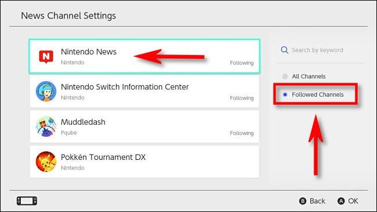The width and height of the screenshot is (377, 212).
Task: Click Nintendo publisher under Nintendo News
Action: [72, 63]
